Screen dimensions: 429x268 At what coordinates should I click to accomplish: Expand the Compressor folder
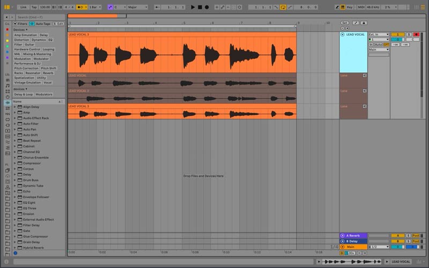coord(15,163)
